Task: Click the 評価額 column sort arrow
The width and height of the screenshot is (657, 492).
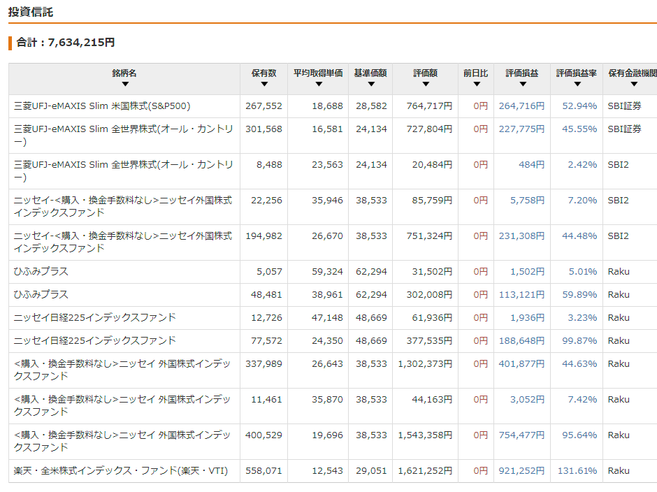Action: click(x=425, y=85)
